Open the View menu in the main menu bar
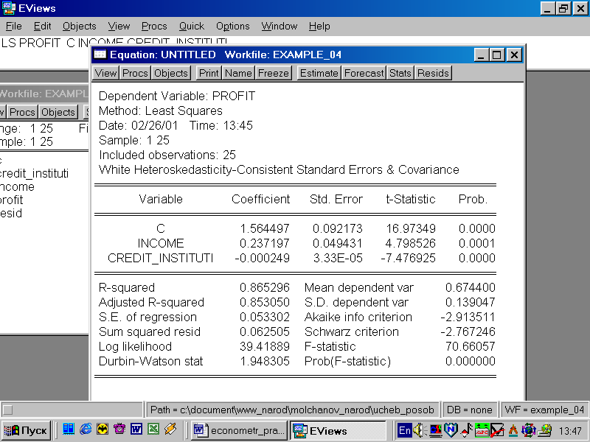 (119, 27)
